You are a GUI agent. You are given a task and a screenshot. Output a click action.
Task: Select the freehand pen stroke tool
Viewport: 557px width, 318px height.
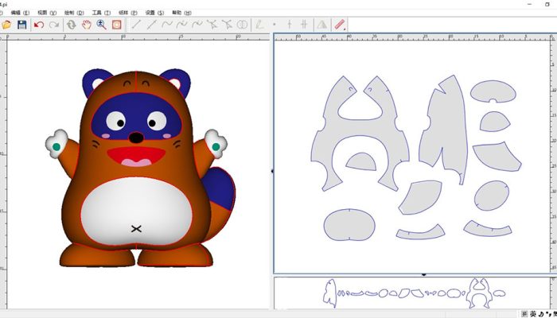pos(259,25)
